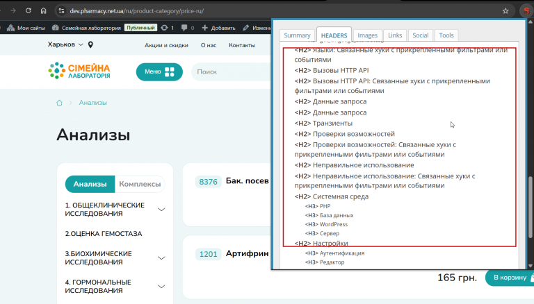This screenshot has height=304, width=534.
Task: Switch to the Summary tab
Action: tap(297, 35)
